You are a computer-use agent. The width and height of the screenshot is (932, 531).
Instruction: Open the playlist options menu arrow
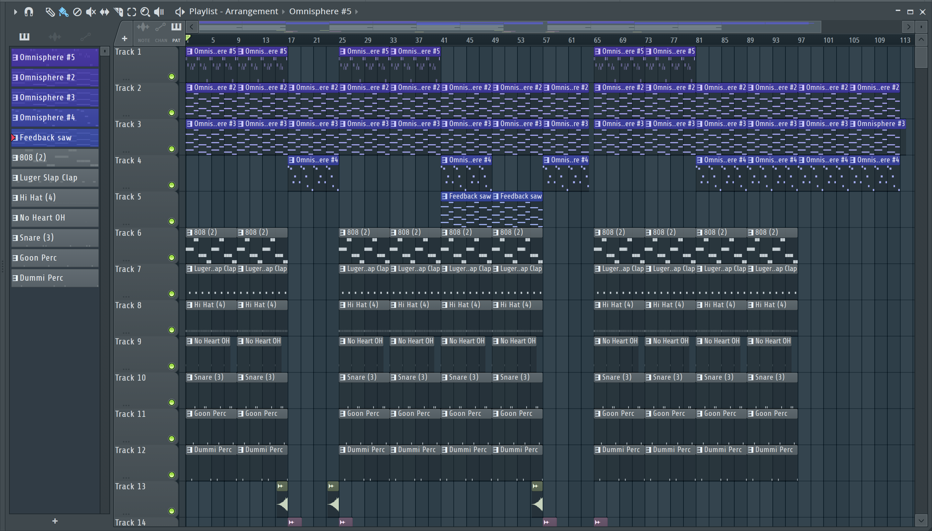click(15, 12)
